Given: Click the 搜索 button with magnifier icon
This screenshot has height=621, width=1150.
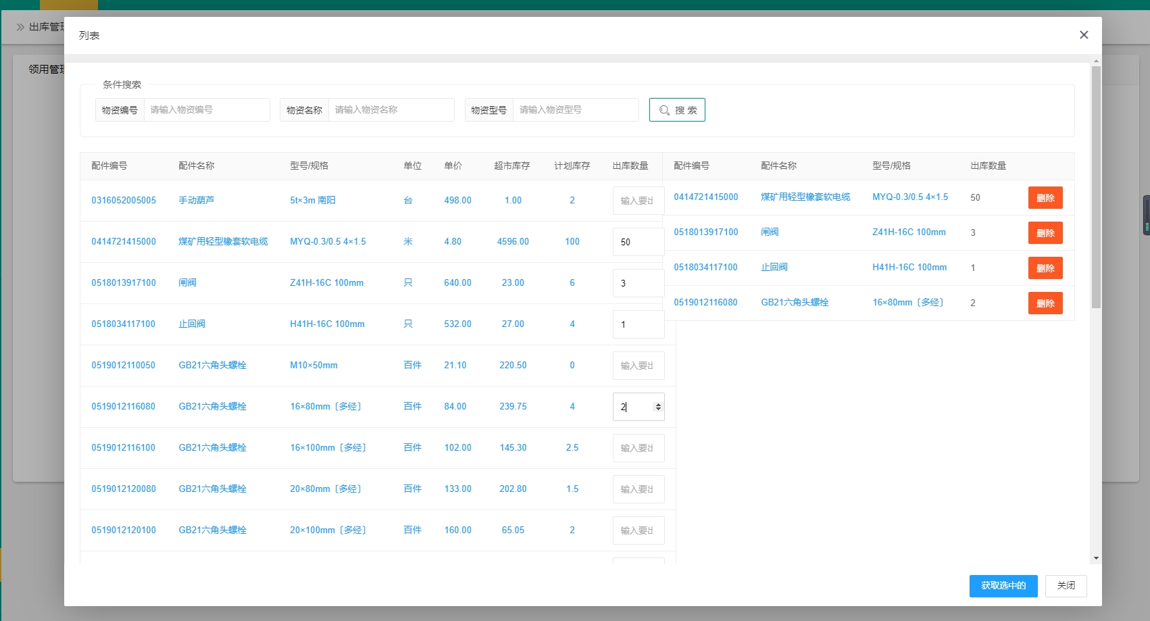Looking at the screenshot, I should coord(677,110).
